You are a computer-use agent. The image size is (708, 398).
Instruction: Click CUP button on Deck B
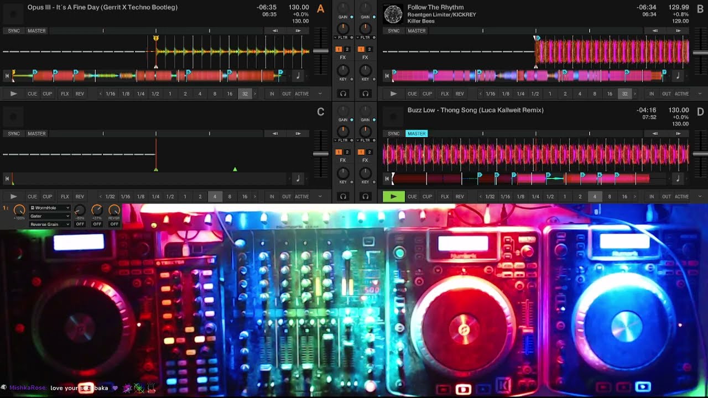click(x=427, y=94)
